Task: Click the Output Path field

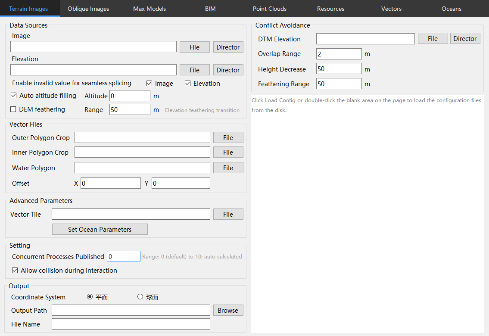Action: coord(131,310)
